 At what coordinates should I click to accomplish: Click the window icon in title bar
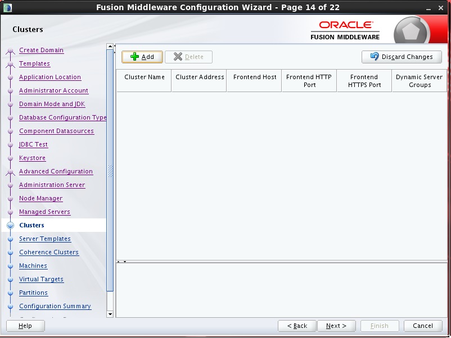pos(7,7)
